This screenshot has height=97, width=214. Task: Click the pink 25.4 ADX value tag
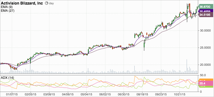[x=205, y=83]
